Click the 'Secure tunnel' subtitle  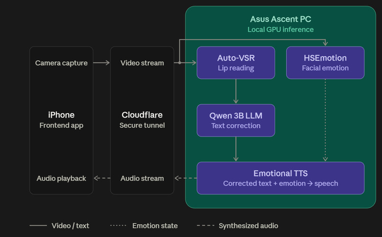[x=142, y=125]
